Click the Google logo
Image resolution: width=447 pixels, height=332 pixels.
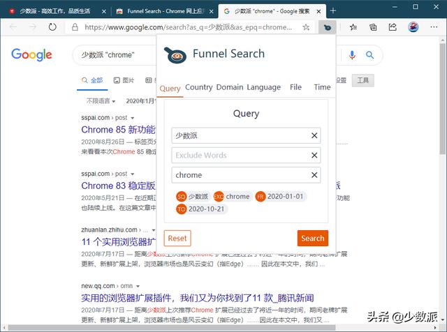(x=31, y=54)
